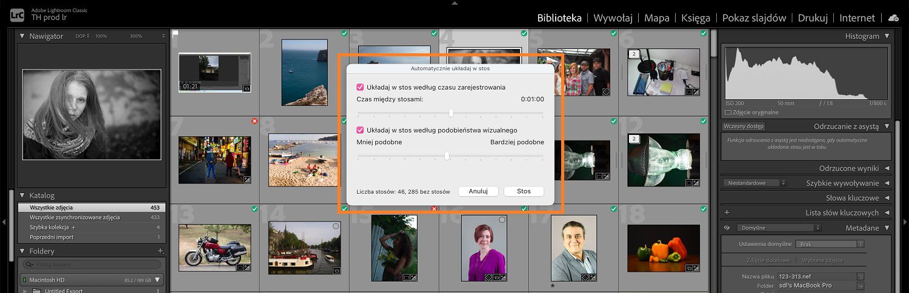The width and height of the screenshot is (909, 293).
Task: Click the search magnifier in the folder filter
Action: point(28,265)
